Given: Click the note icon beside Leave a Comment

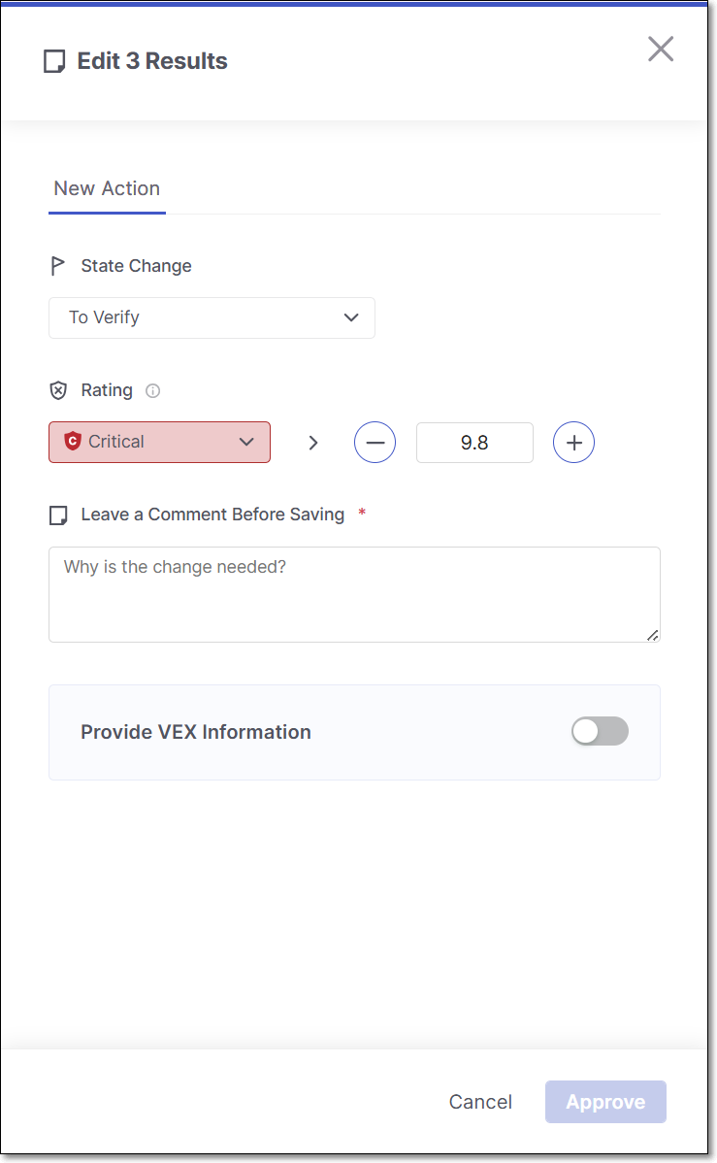Looking at the screenshot, I should coord(58,515).
